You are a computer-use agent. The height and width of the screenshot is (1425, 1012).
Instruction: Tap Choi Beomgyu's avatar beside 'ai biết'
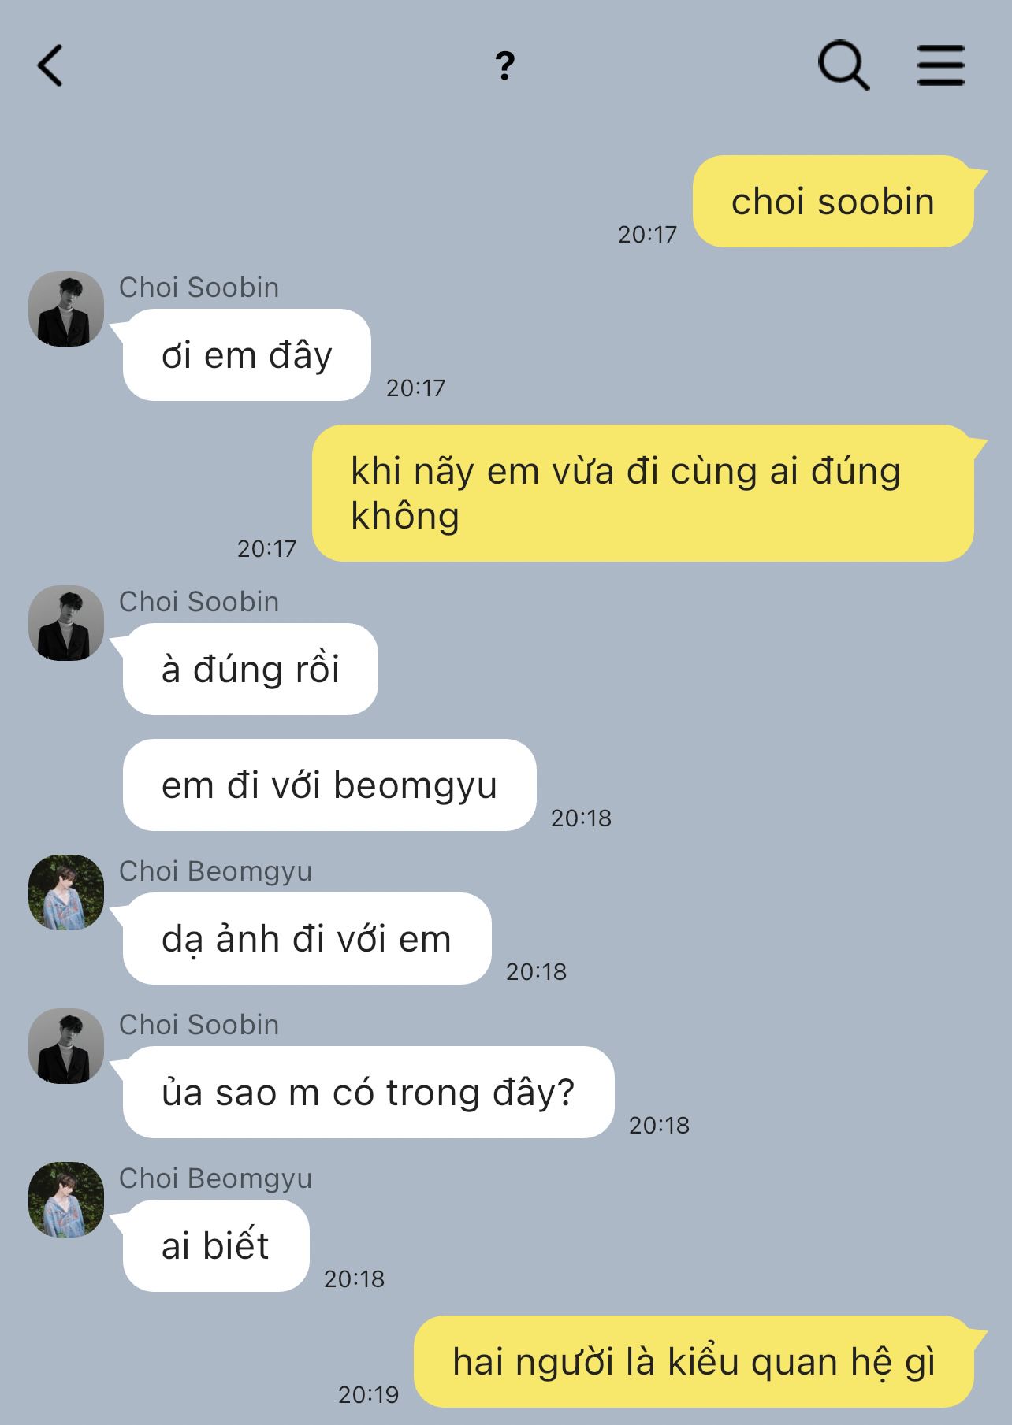pyautogui.click(x=66, y=1200)
